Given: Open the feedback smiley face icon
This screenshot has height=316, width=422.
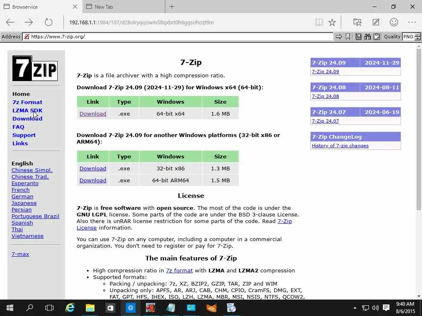Looking at the screenshot, I should [x=394, y=22].
